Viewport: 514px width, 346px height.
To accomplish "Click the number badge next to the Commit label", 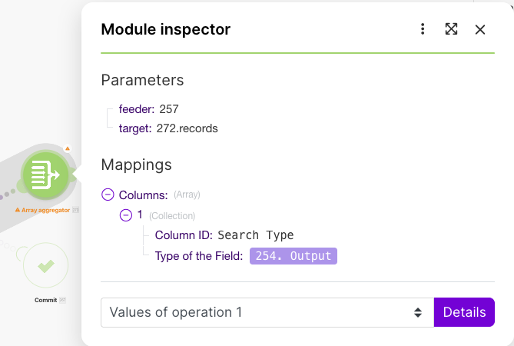I will click(x=62, y=300).
